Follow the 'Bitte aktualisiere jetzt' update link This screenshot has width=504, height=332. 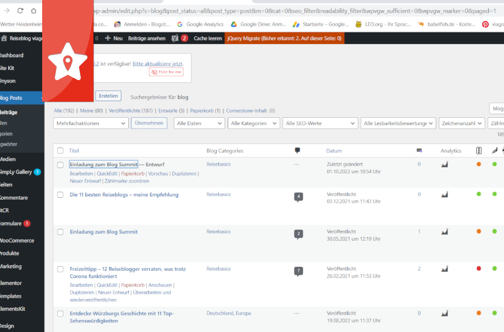158,63
